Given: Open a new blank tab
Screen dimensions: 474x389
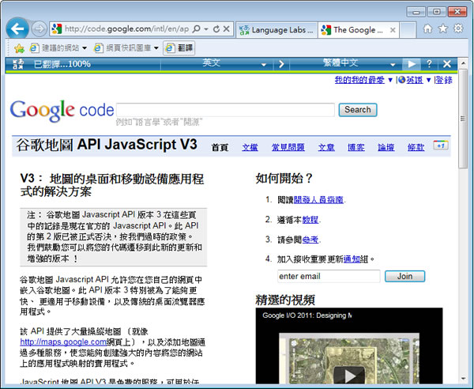Looking at the screenshot, I should 408,30.
